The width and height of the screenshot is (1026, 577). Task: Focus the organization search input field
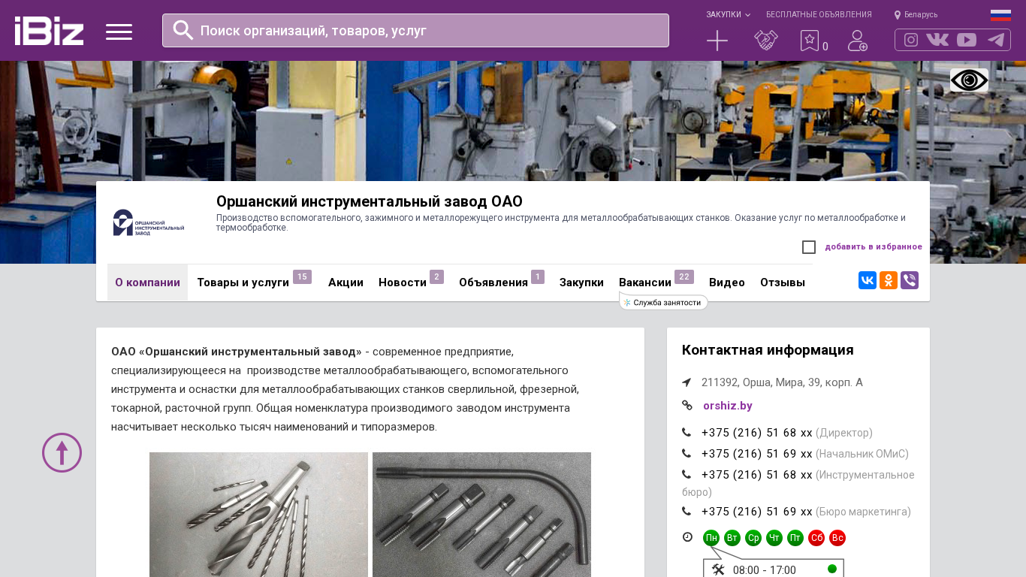tap(415, 30)
